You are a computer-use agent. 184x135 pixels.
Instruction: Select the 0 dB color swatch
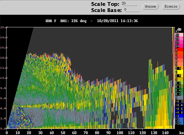pyautogui.click(x=179, y=98)
